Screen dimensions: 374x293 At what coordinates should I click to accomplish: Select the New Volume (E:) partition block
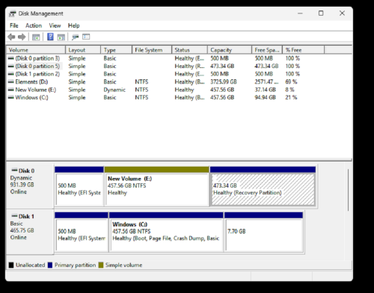pos(157,187)
